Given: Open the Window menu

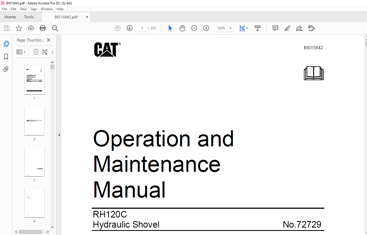Looking at the screenshot, I should pyautogui.click(x=47, y=9).
